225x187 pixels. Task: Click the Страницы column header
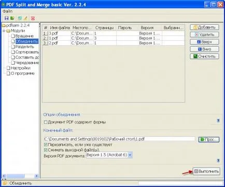coord(105,28)
